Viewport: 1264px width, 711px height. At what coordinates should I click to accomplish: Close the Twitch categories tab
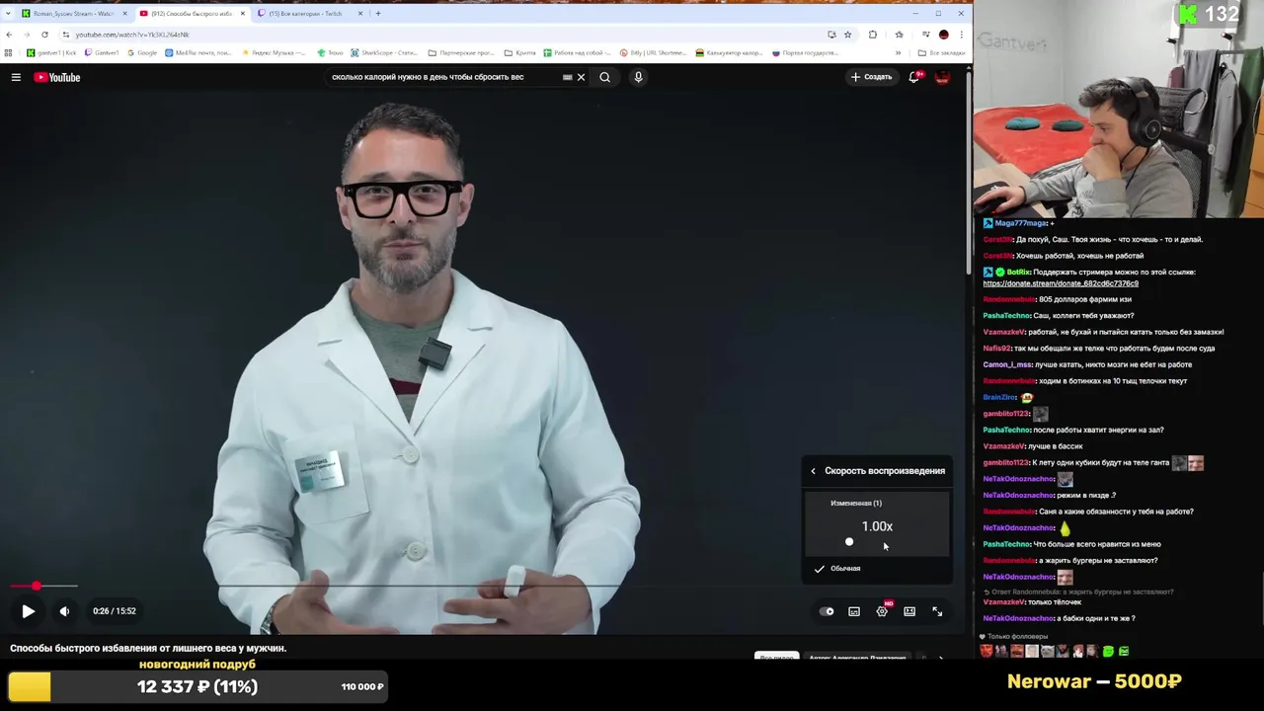[360, 14]
